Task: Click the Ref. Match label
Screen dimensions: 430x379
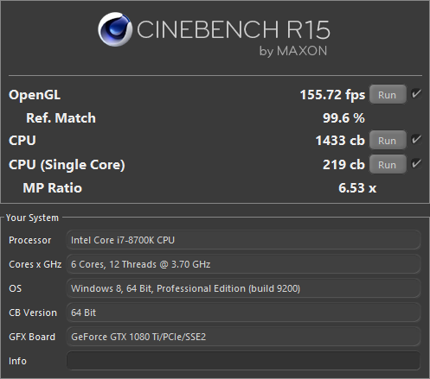Action: (61, 118)
